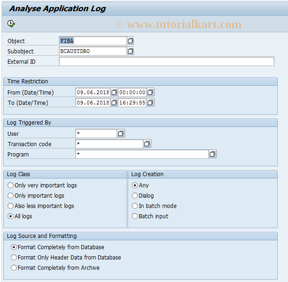The width and height of the screenshot is (288, 282).
Task: Click the To date field
Action: click(93, 103)
